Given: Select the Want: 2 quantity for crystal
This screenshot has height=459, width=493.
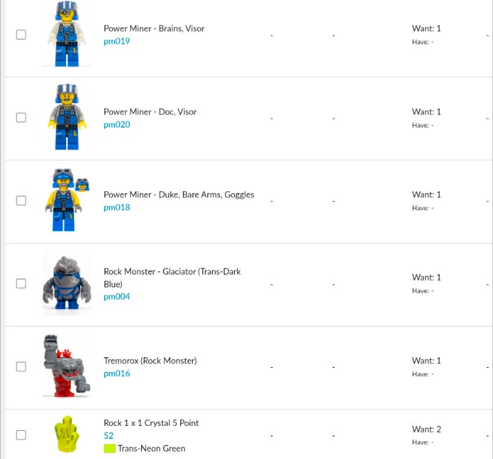Looking at the screenshot, I should point(426,429).
